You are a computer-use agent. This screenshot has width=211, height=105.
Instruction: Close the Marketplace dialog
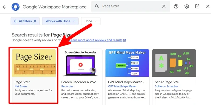pos(208,6)
